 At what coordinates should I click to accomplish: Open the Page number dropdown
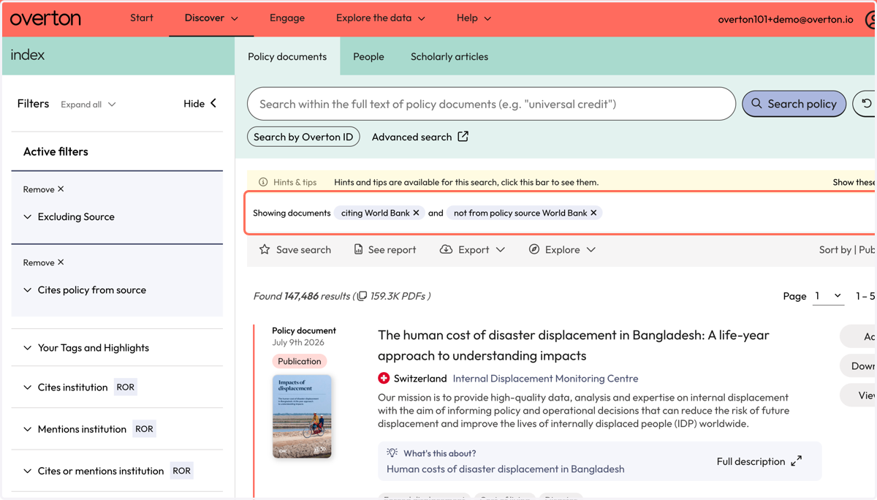point(829,296)
